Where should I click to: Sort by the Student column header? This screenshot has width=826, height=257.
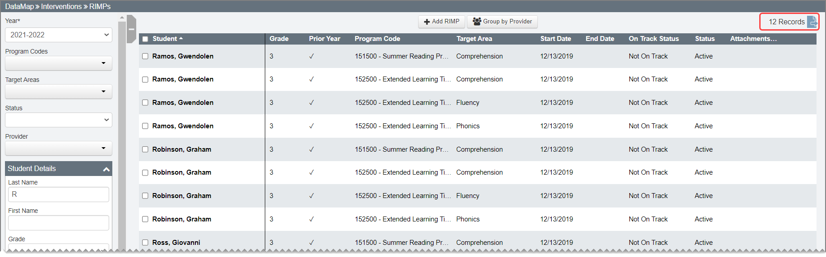[x=165, y=39]
